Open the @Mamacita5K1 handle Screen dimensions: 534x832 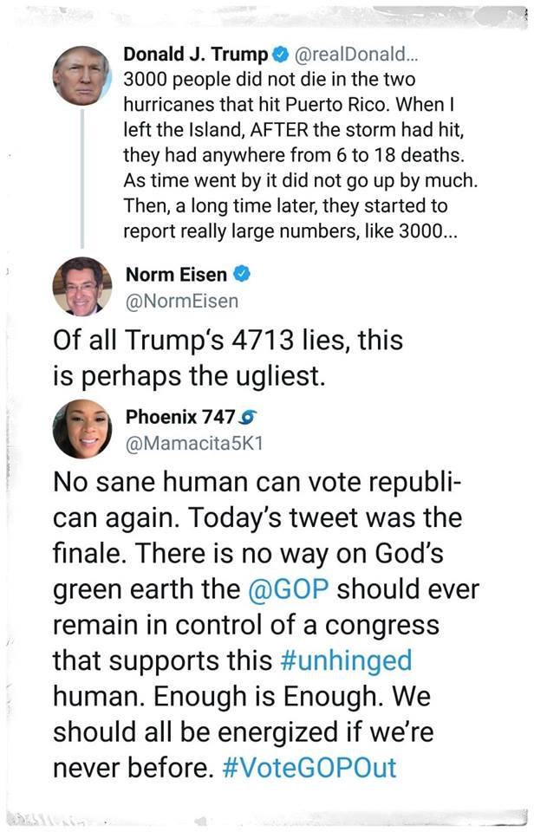pos(194,442)
